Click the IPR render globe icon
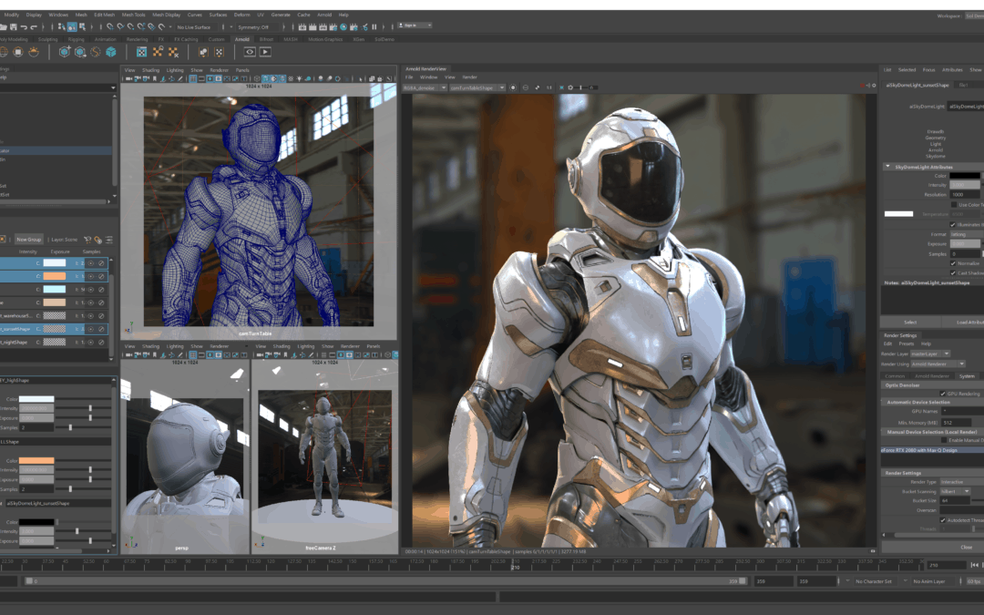The height and width of the screenshot is (615, 984). point(343,27)
